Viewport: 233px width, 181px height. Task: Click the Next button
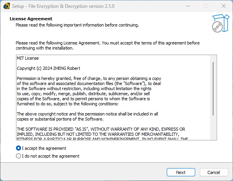pyautogui.click(x=181, y=172)
